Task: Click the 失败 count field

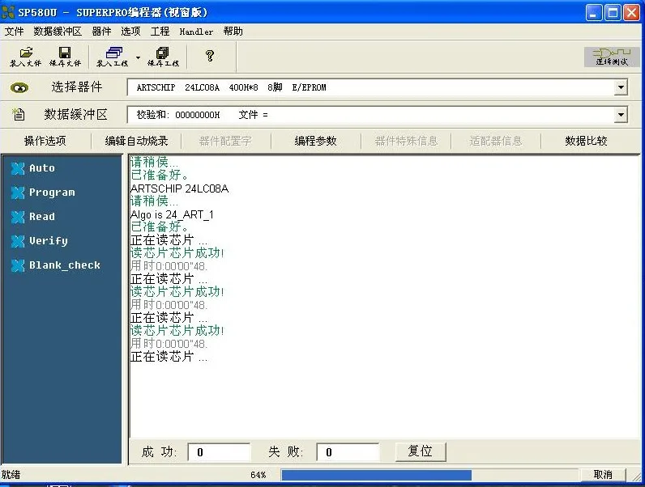Action: click(x=348, y=452)
